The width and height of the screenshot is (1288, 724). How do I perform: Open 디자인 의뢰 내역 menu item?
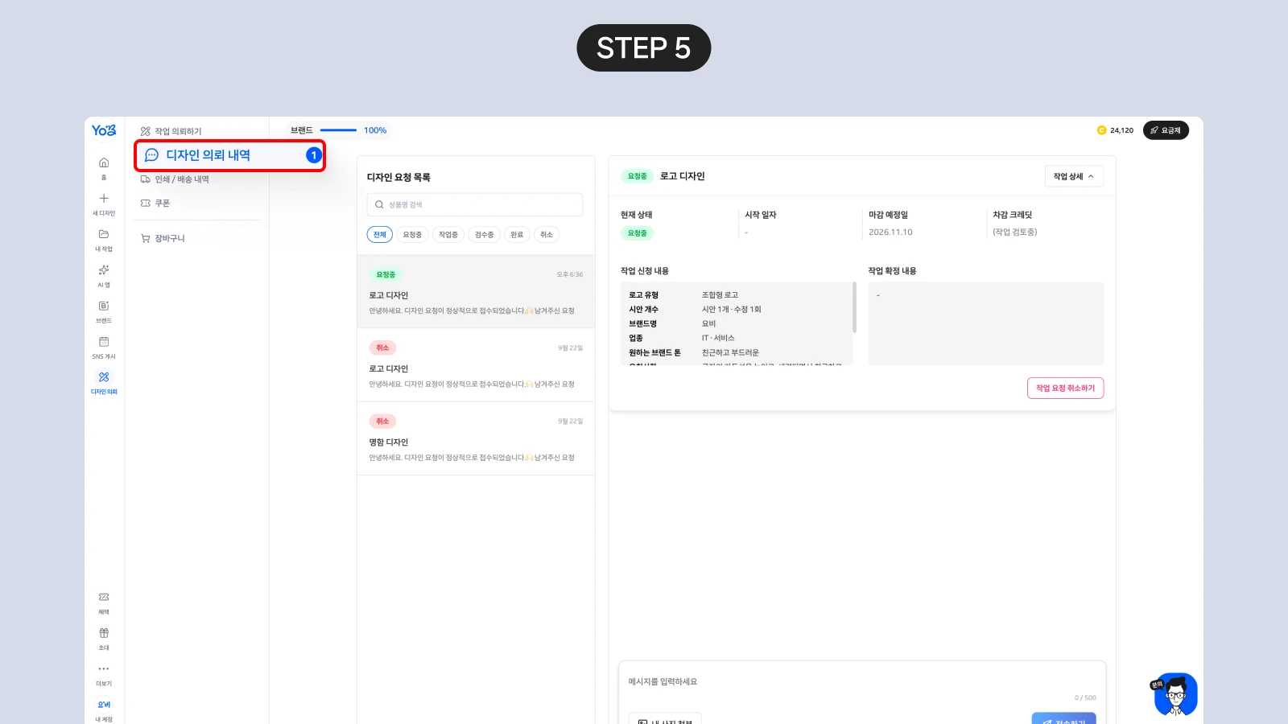(229, 155)
